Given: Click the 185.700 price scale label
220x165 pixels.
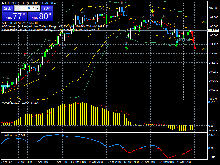Looking at the screenshot, I should [214, 54].
